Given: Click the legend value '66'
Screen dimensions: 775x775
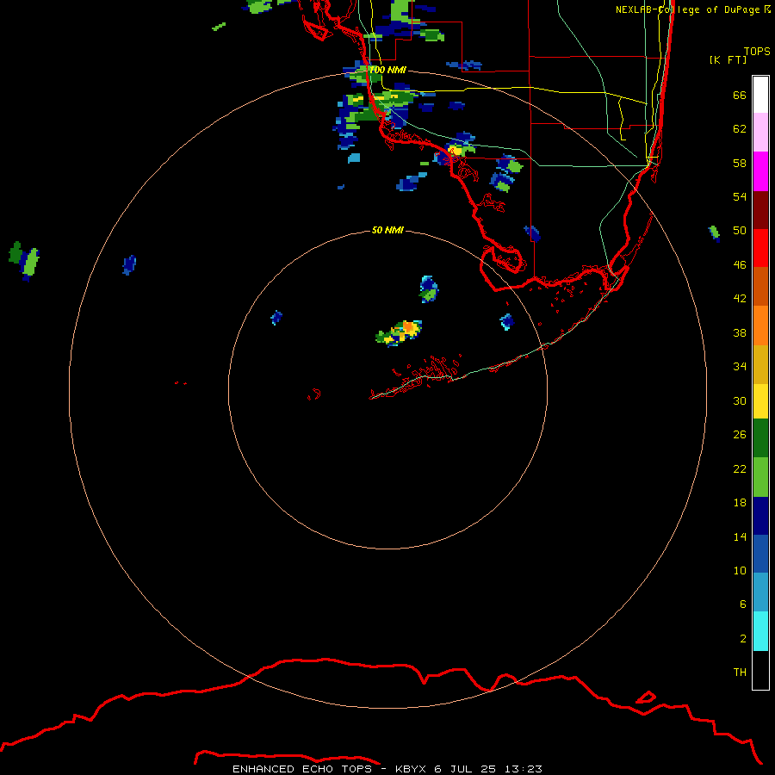Looking at the screenshot, I should 740,95.
